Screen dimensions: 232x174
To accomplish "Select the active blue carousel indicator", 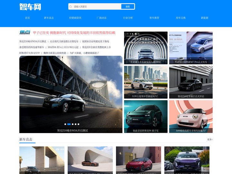I will click(69, 124).
